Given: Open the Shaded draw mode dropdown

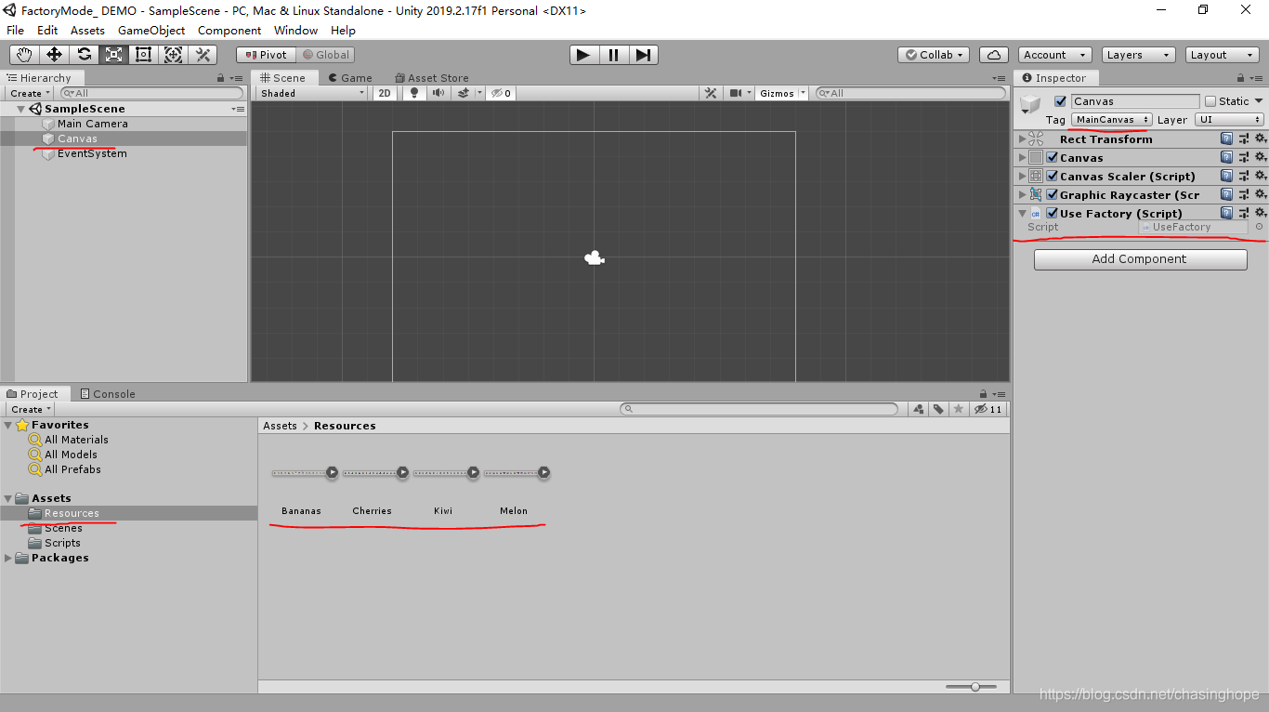Looking at the screenshot, I should coord(312,93).
